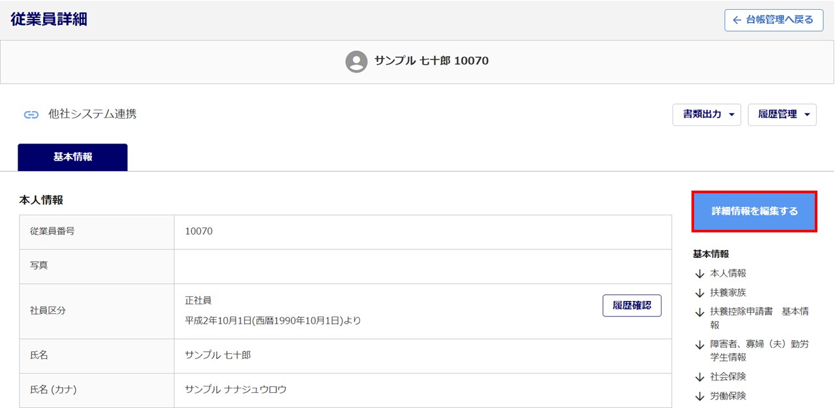835x408 pixels.
Task: Click the arrow icon beside 労働保険
Action: [x=700, y=396]
